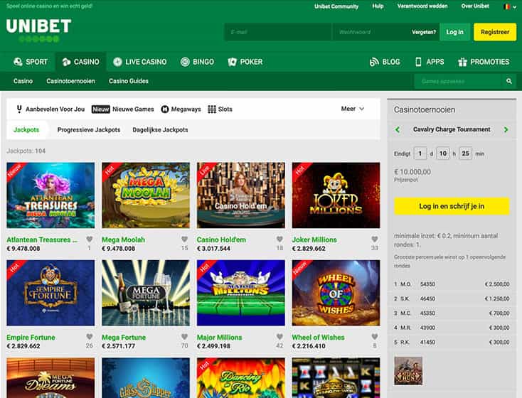Click the Bingo ball icon
This screenshot has width=522, height=398.
(x=185, y=62)
